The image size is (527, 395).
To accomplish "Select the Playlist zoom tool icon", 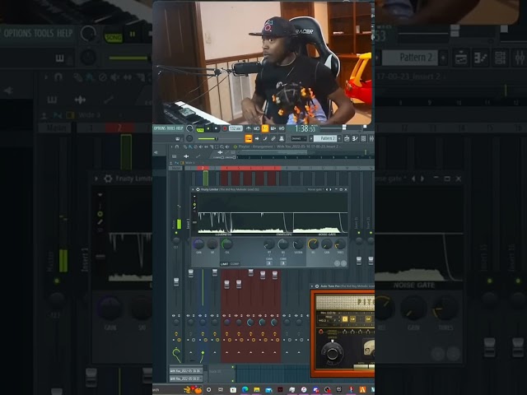I will click(x=222, y=146).
